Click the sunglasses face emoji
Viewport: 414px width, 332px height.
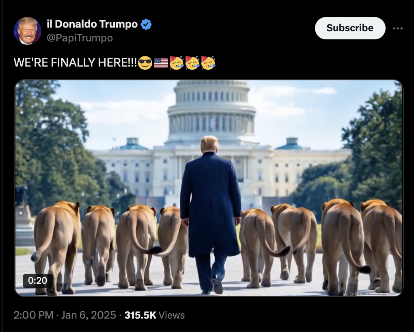(145, 63)
